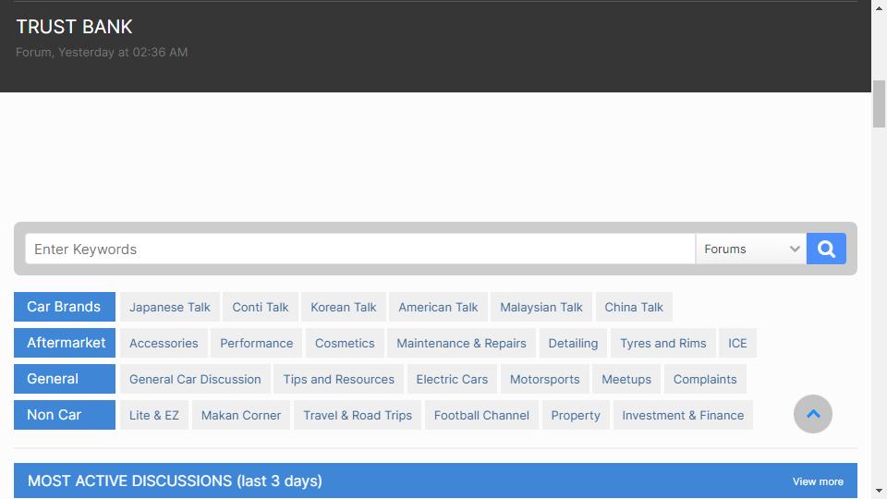The height and width of the screenshot is (499, 887).
Task: Go to the Football Channel forum
Action: (x=481, y=415)
